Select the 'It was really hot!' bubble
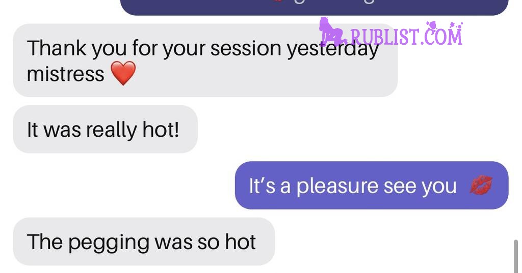Screen dimensions: 522x273 tap(105, 129)
